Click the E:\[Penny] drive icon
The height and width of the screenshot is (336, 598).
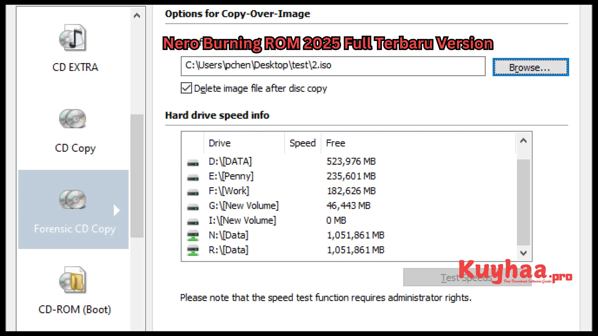tap(193, 178)
